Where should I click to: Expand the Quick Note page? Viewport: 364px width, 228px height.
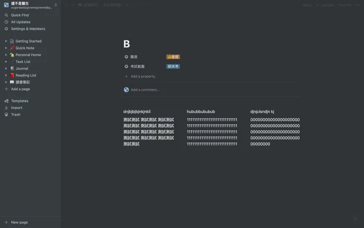6,48
